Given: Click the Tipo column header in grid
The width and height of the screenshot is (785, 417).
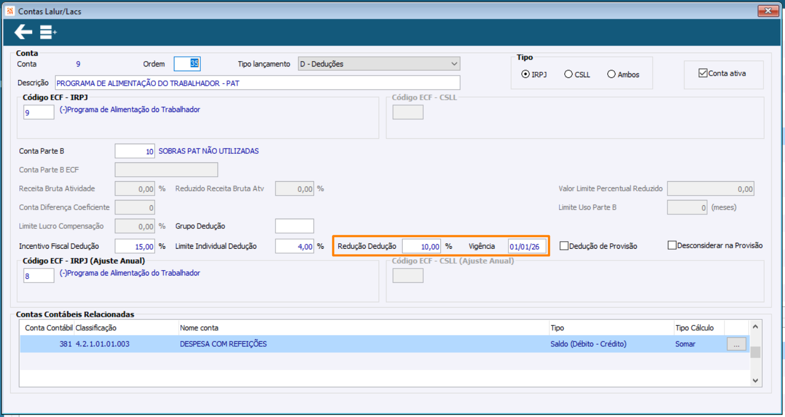Looking at the screenshot, I should 612,327.
